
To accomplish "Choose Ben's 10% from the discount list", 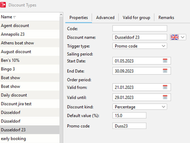I will click(10, 60).
